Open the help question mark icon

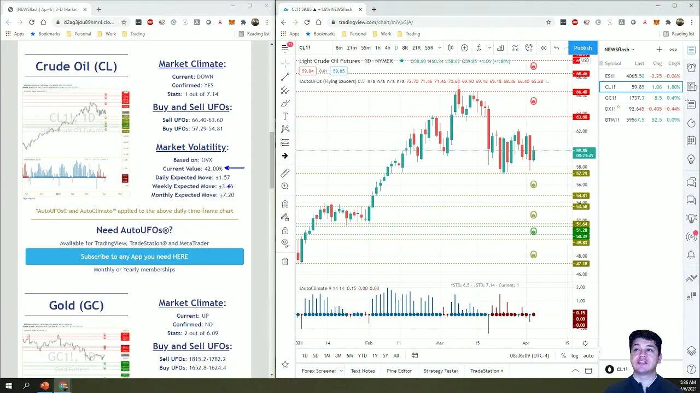(691, 370)
